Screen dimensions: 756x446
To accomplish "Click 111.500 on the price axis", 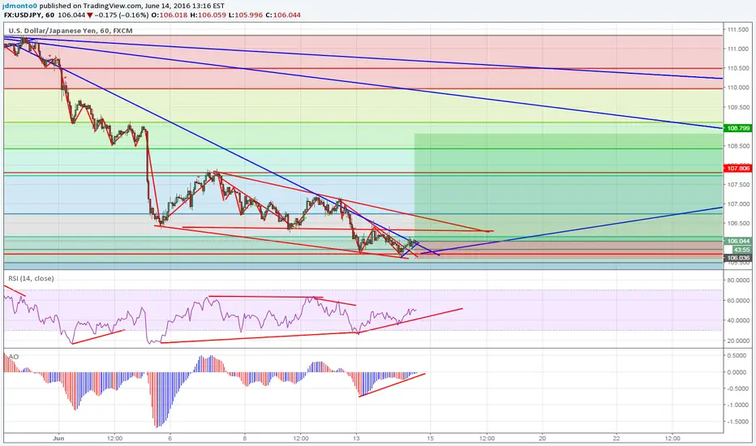I will pyautogui.click(x=738, y=29).
